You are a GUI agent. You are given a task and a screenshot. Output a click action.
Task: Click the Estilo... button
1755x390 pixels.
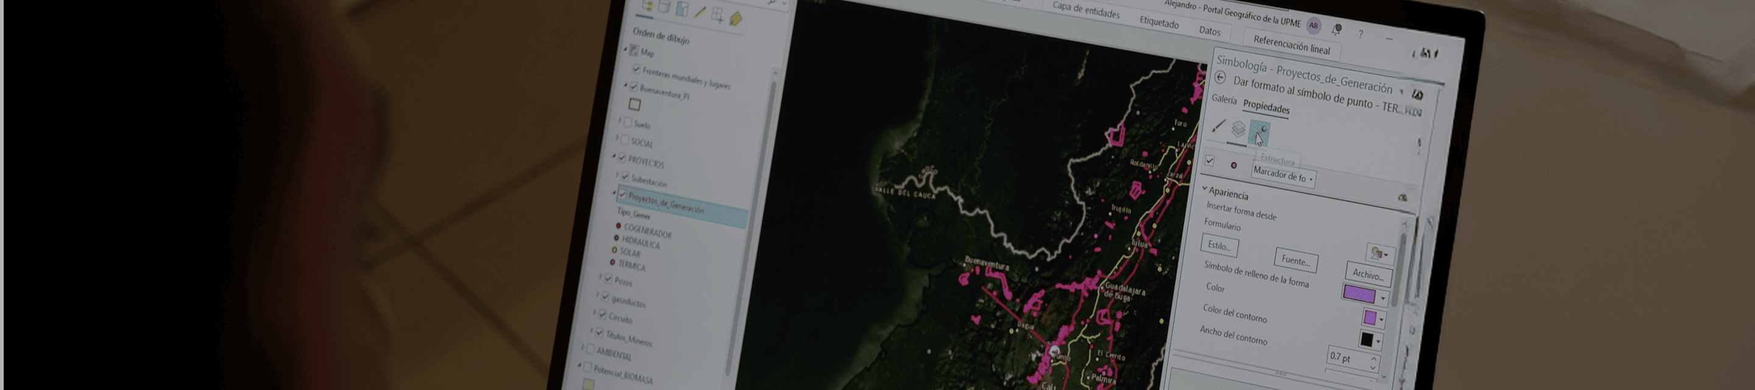1219,246
